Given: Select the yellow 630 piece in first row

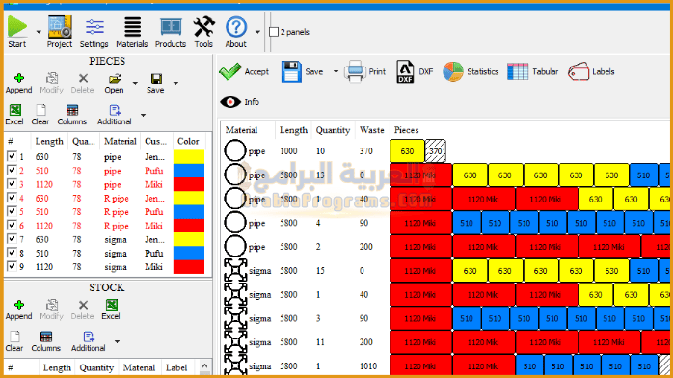Looking at the screenshot, I should pyautogui.click(x=407, y=151).
